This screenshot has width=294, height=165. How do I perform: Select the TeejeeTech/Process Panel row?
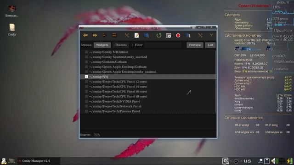[x=148, y=111]
